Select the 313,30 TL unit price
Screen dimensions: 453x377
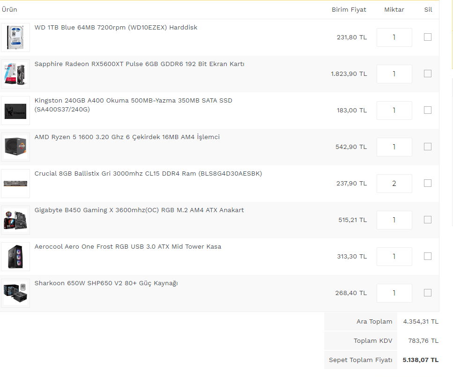click(x=352, y=257)
